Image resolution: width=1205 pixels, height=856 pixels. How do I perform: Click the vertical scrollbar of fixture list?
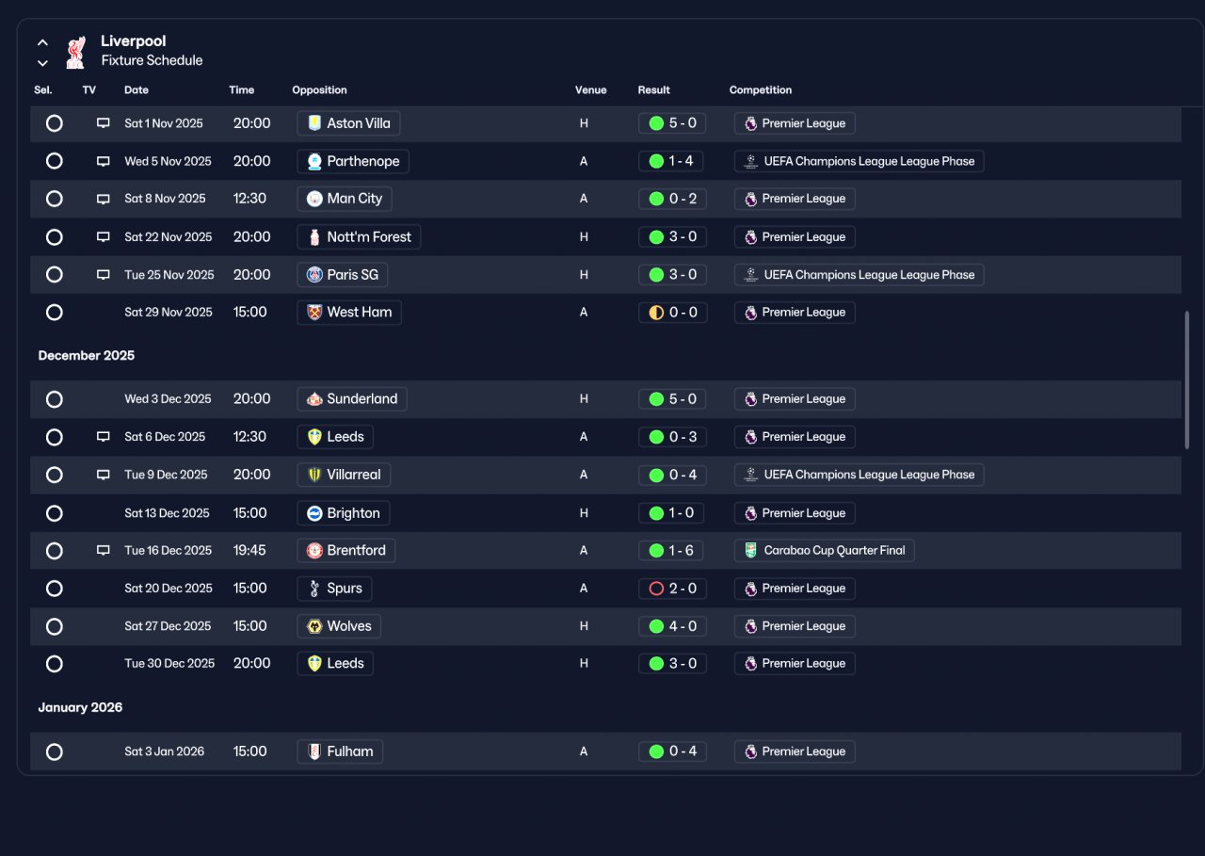pyautogui.click(x=1186, y=380)
